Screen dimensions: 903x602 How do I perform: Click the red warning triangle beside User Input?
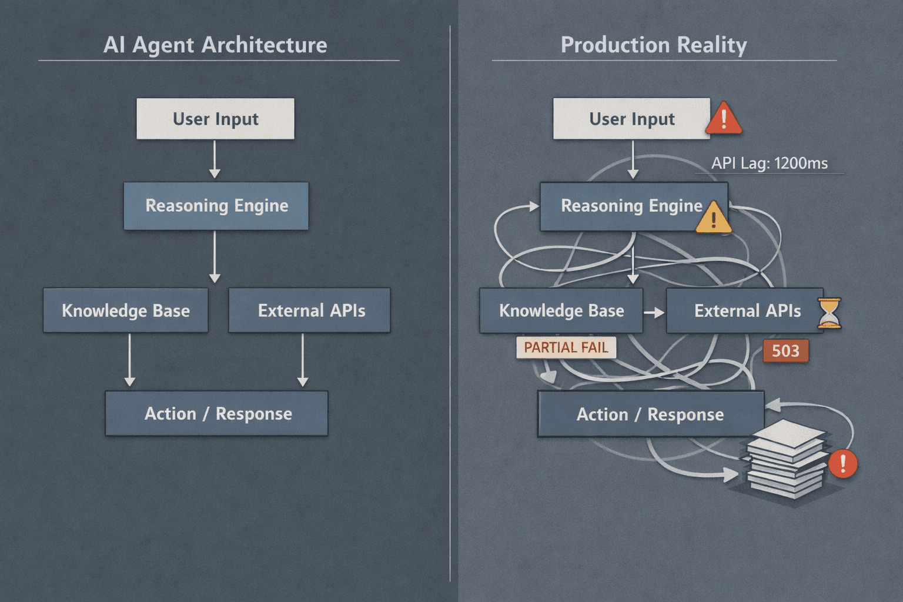point(724,119)
